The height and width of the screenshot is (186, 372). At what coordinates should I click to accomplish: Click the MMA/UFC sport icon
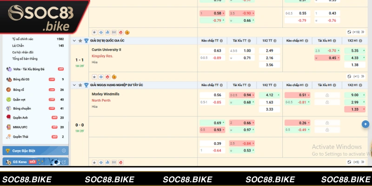(8, 126)
